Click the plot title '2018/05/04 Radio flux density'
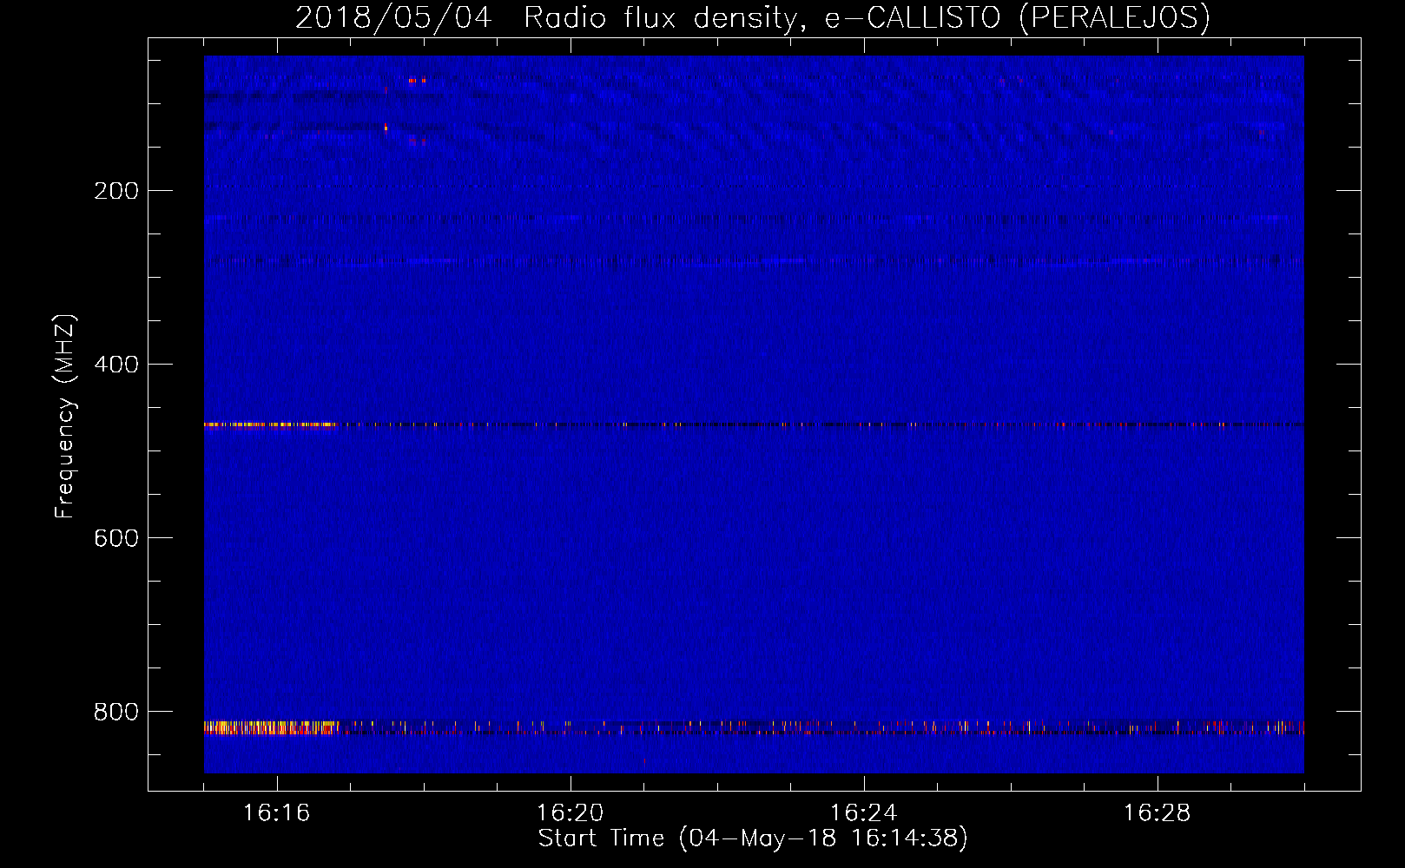Image resolution: width=1405 pixels, height=868 pixels. [753, 17]
